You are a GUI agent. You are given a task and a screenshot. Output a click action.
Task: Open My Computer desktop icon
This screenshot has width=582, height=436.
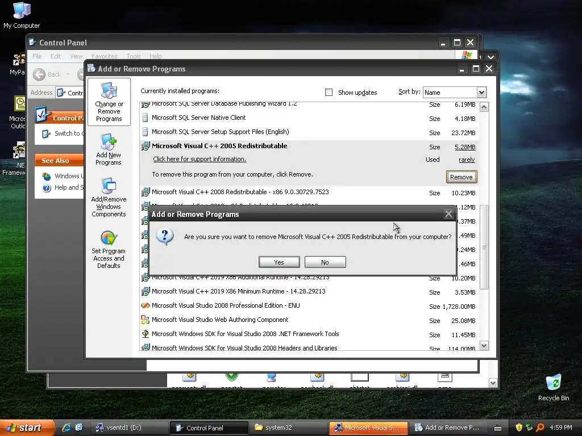[22, 15]
